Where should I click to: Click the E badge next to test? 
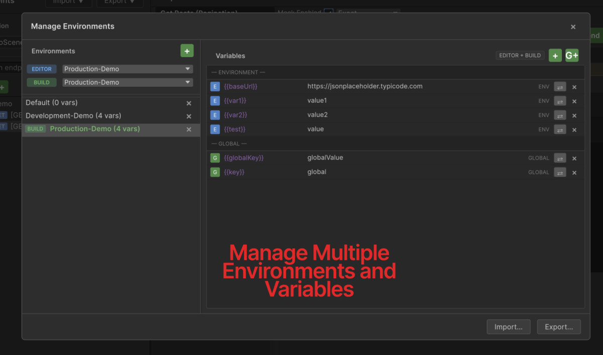[215, 129]
